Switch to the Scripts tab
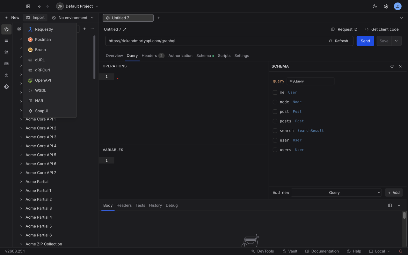 (224, 56)
